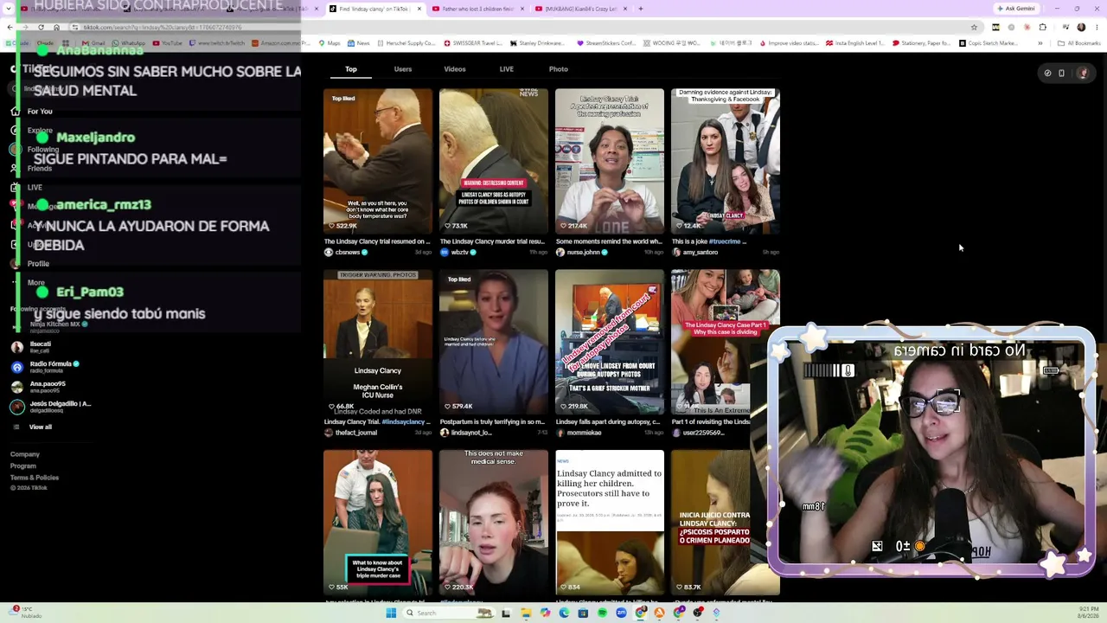
Task: Open 'Postpartum is truly terrifying' video
Action: [494, 342]
